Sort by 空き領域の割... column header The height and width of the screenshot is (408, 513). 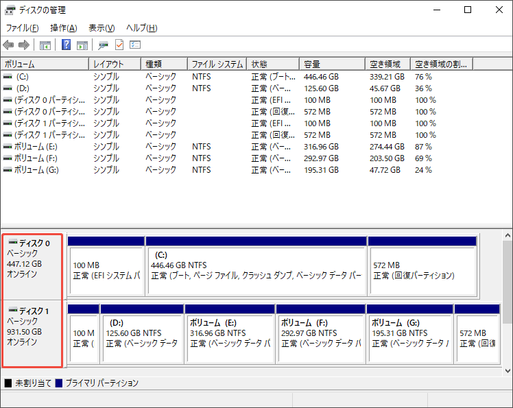click(x=442, y=64)
